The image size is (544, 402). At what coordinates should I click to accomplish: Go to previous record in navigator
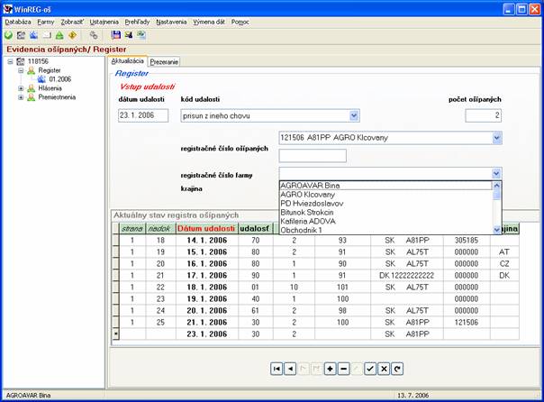[x=290, y=369]
